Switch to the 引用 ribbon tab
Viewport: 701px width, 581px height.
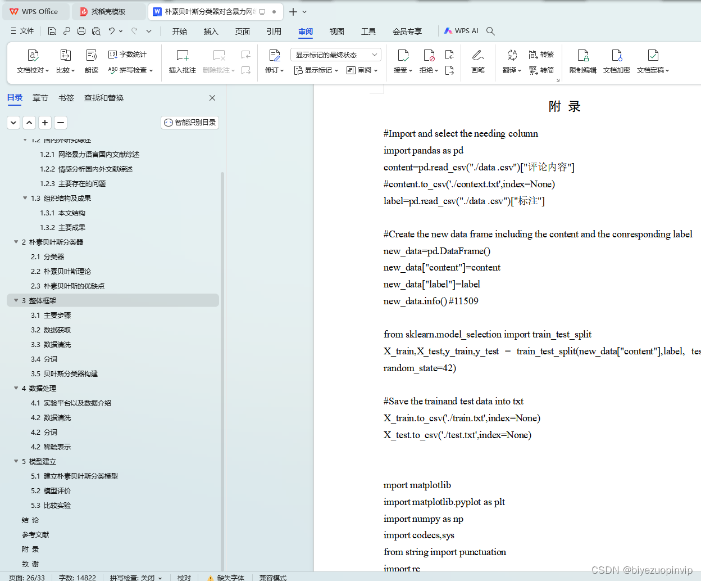274,31
